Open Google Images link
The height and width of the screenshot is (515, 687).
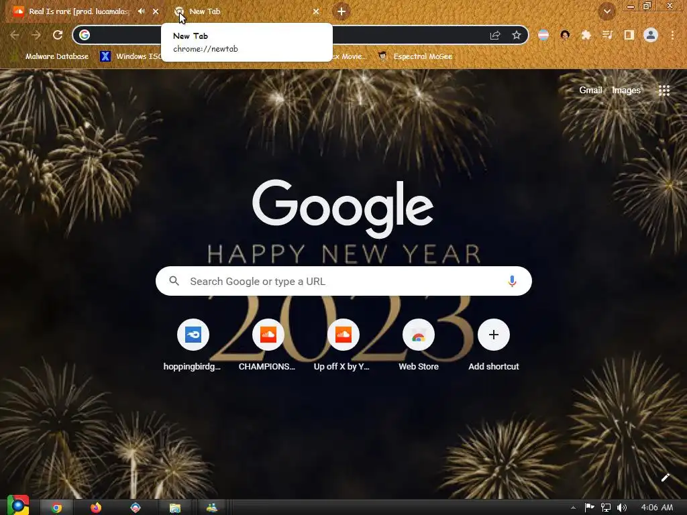coord(626,91)
